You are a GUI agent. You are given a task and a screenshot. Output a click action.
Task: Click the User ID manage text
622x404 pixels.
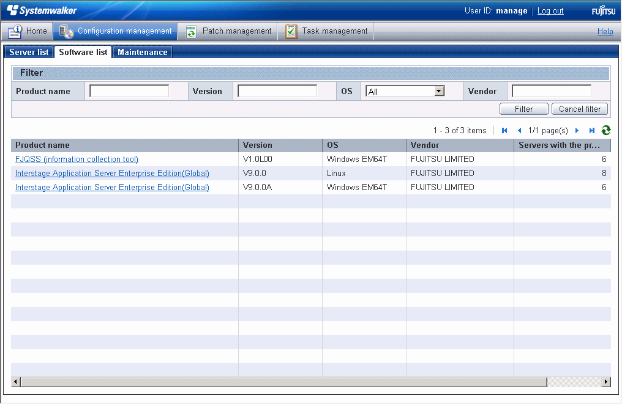[496, 10]
